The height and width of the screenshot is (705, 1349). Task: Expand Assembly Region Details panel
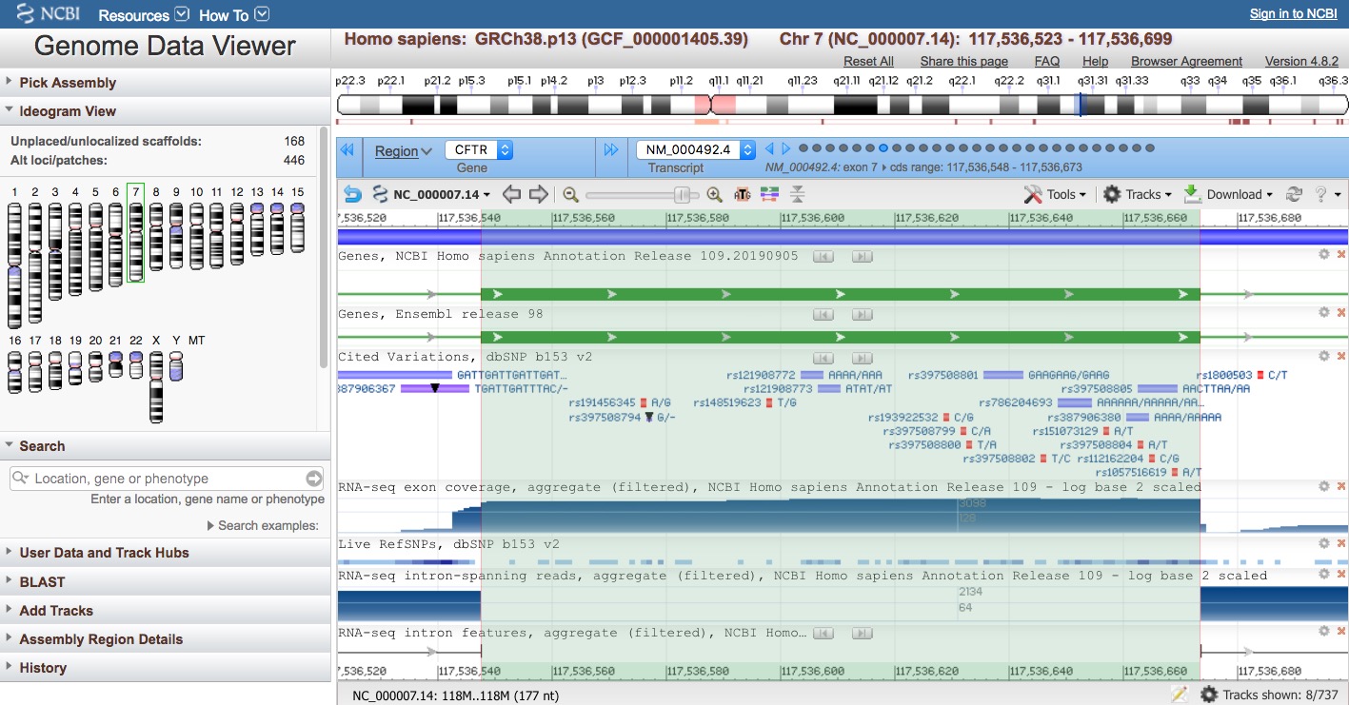(165, 638)
